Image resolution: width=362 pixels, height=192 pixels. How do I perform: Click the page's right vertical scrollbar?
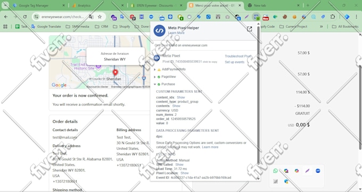click(360, 108)
